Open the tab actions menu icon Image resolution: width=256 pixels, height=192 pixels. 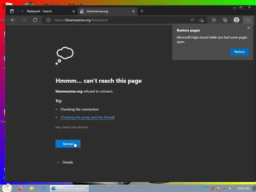[x=12, y=11]
